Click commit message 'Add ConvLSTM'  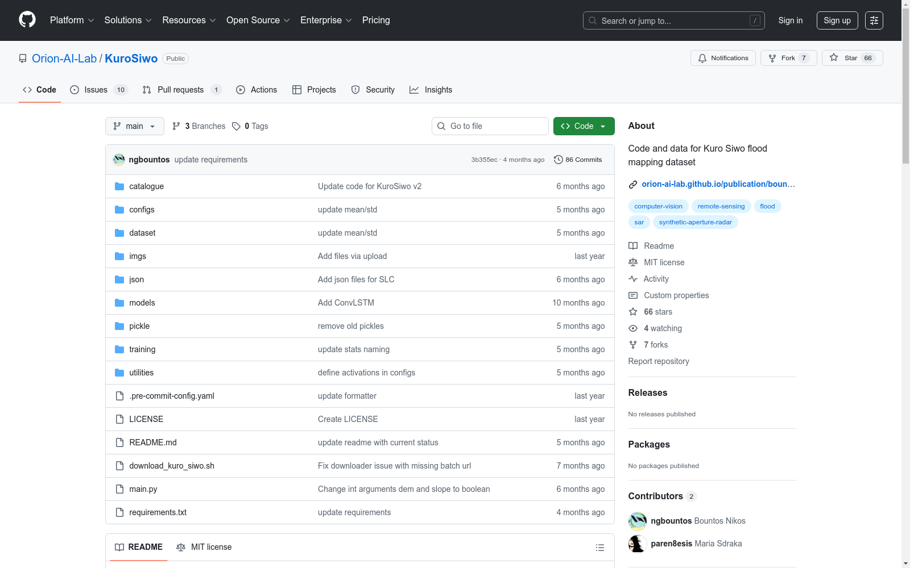(x=346, y=303)
